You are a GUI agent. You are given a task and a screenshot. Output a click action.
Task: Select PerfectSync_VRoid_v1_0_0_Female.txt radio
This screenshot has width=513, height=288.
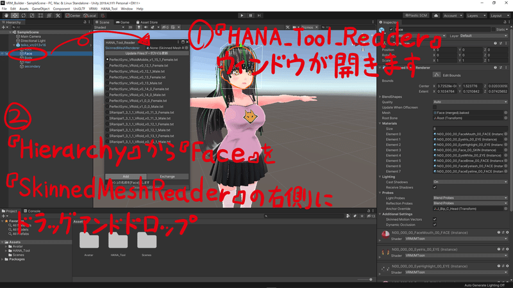pyautogui.click(x=107, y=101)
